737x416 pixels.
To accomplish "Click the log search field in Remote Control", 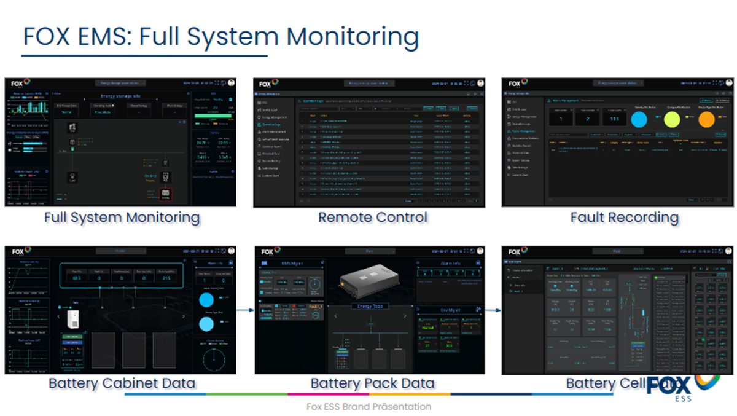I will point(318,108).
